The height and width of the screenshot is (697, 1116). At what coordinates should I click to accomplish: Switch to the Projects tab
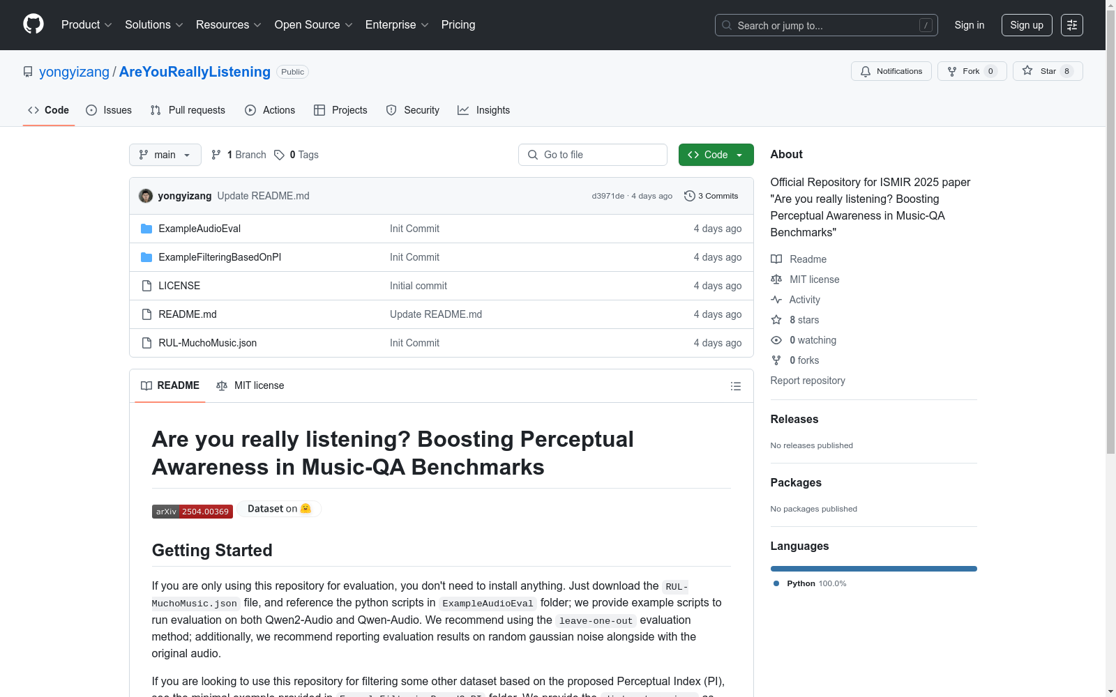(340, 110)
